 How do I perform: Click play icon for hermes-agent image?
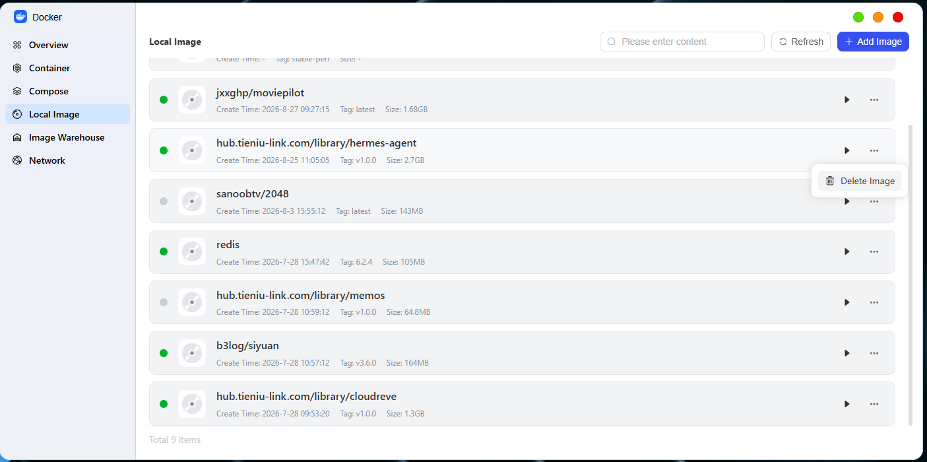pos(847,150)
